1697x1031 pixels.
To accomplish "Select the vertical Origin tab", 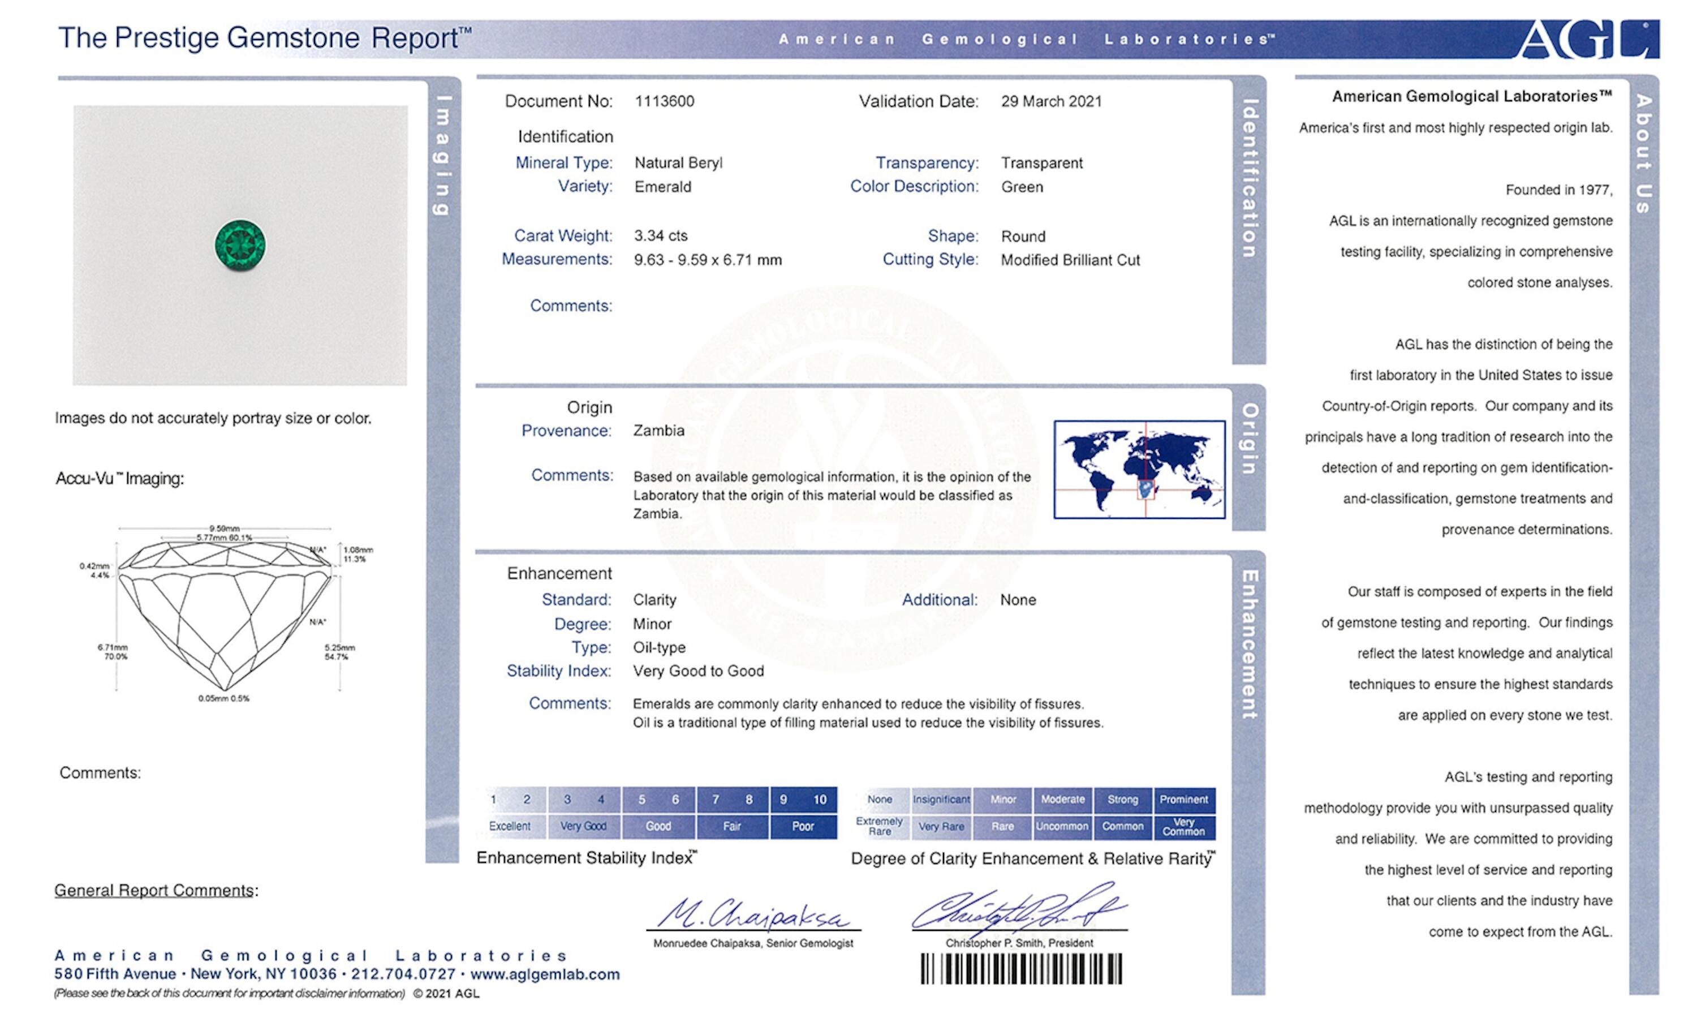I will [x=1250, y=439].
